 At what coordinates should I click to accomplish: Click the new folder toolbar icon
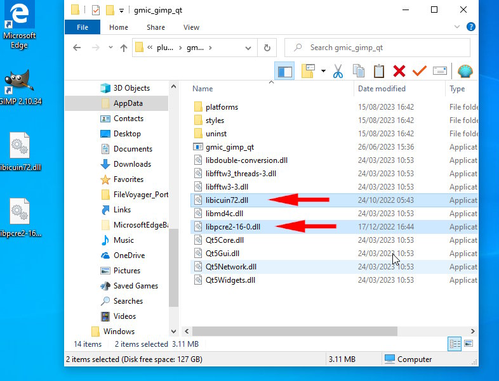pyautogui.click(x=308, y=71)
